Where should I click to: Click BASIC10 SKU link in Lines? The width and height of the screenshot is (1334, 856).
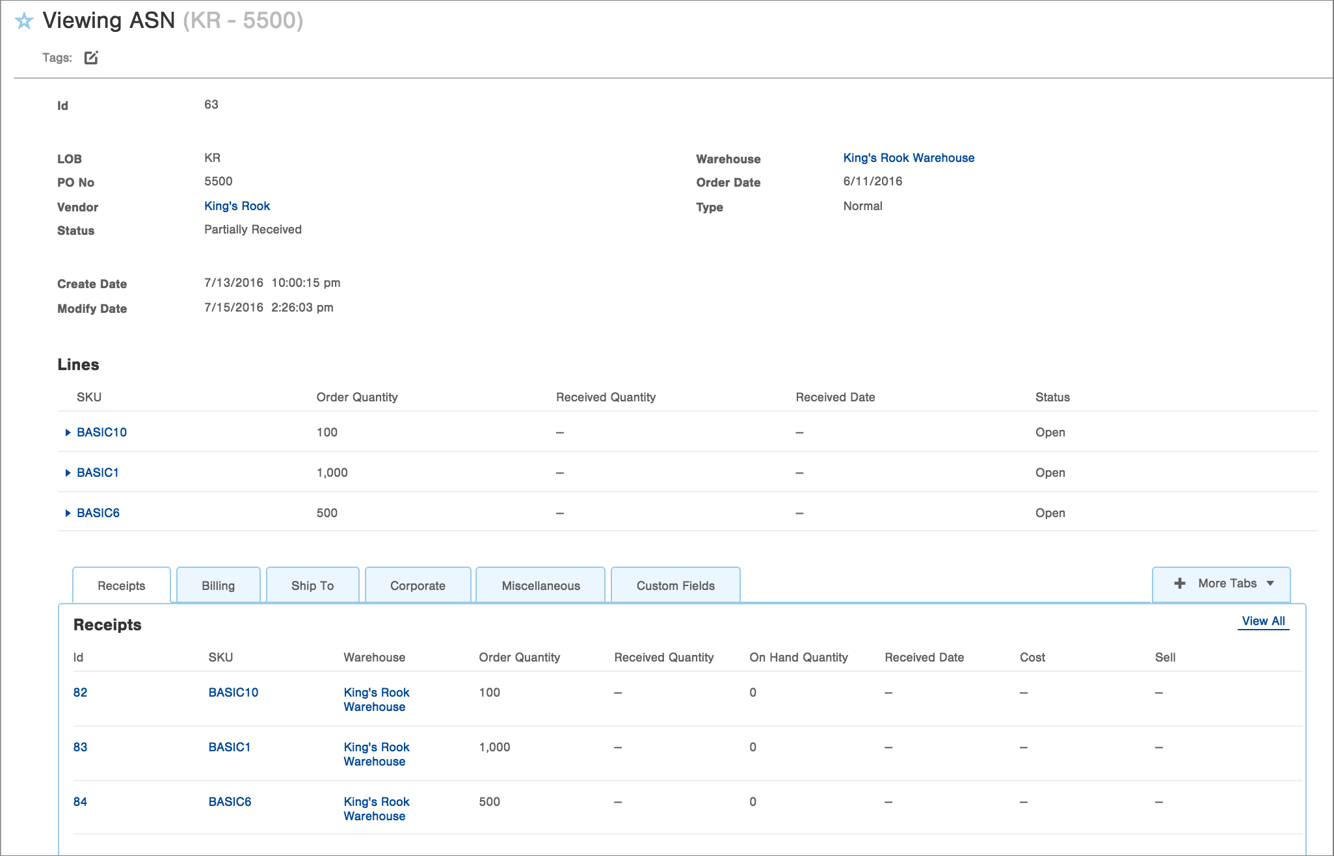point(101,433)
